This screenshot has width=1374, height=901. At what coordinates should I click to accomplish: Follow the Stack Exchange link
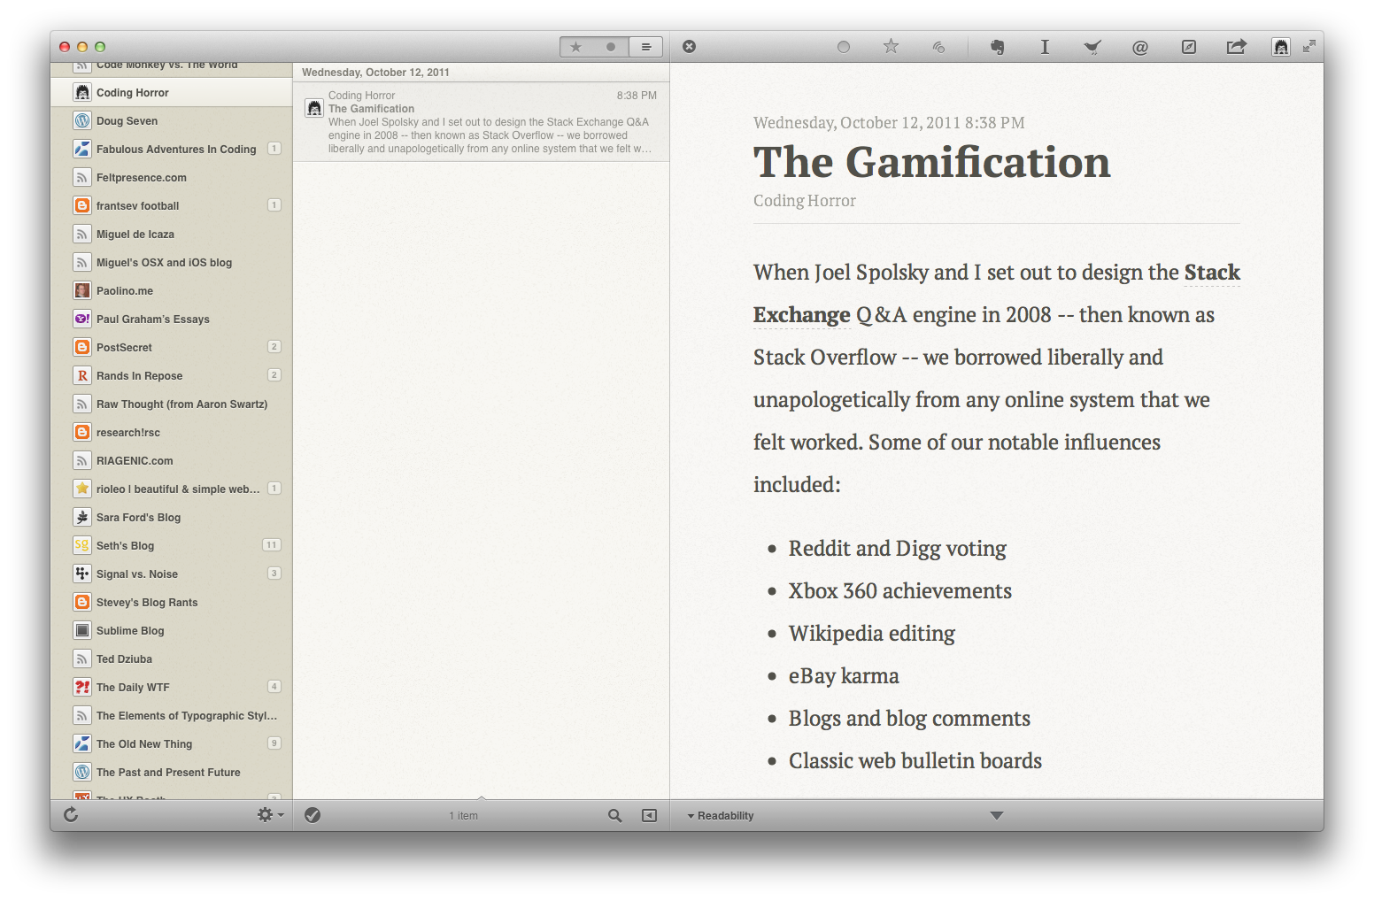tap(1212, 273)
